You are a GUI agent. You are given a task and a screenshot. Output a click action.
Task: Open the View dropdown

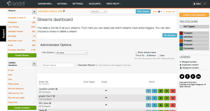(x=157, y=11)
